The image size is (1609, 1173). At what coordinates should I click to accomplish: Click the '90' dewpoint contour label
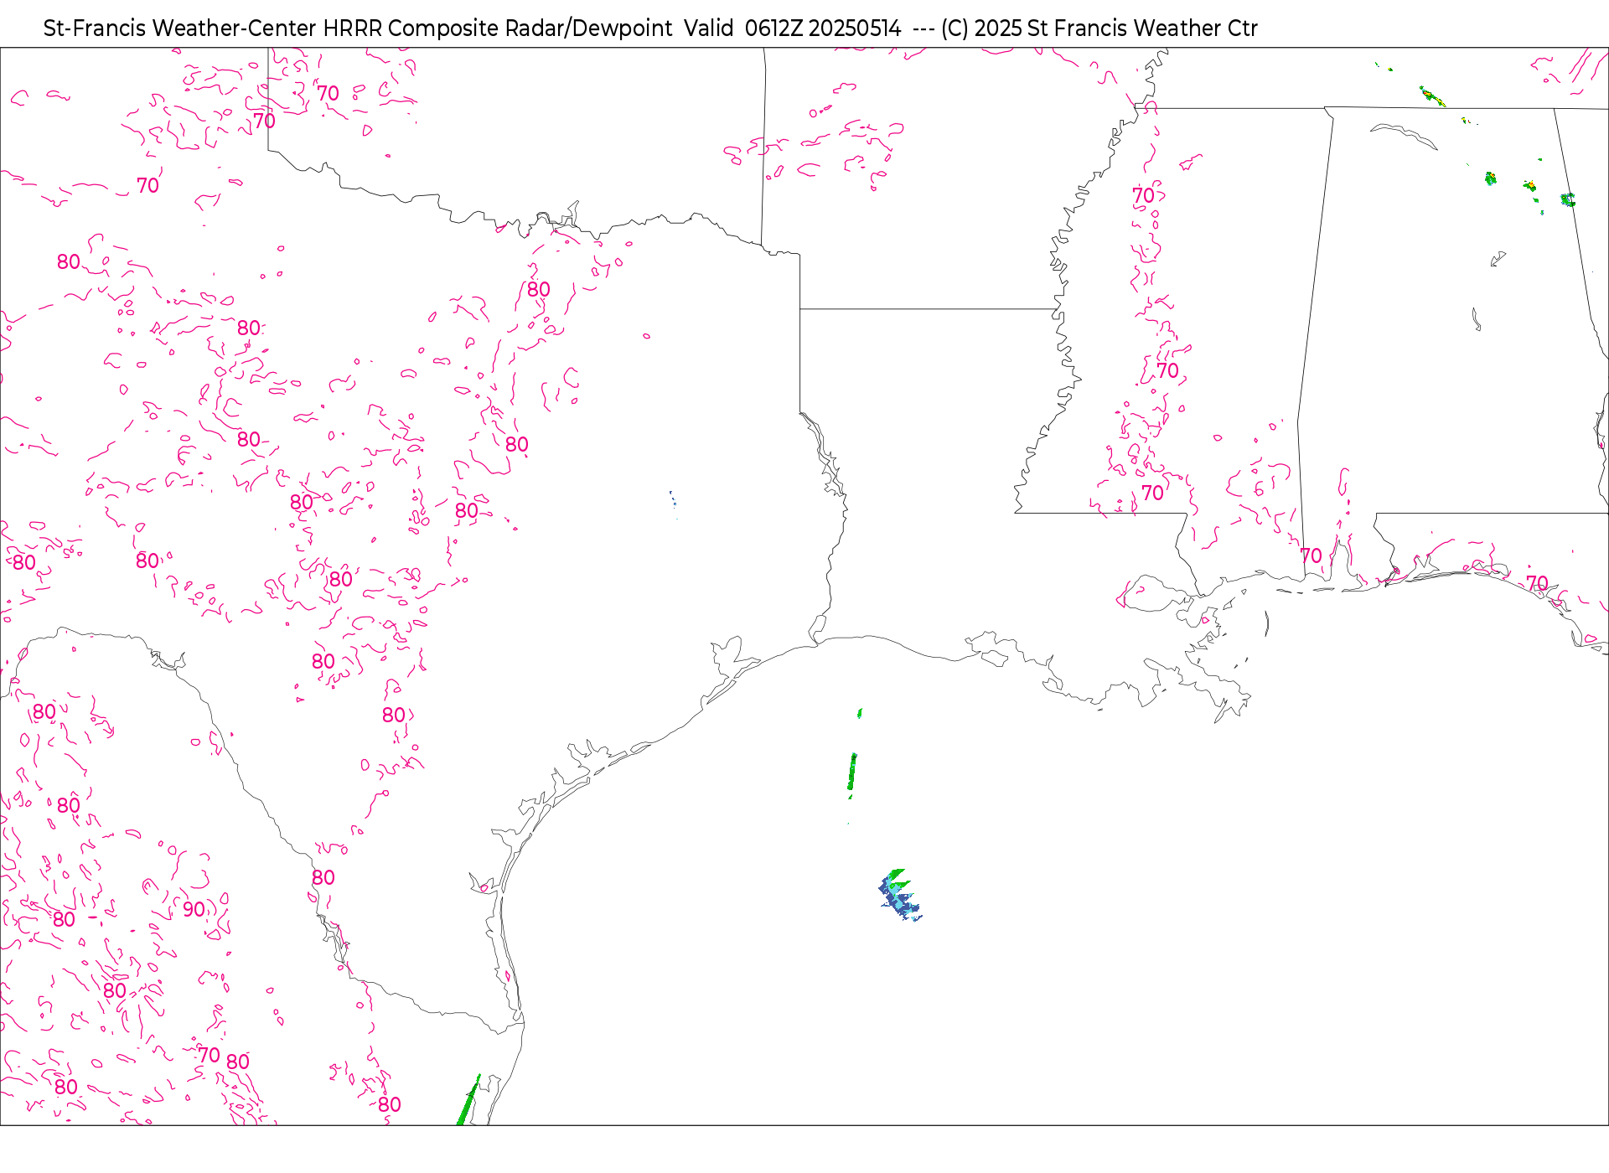point(194,910)
